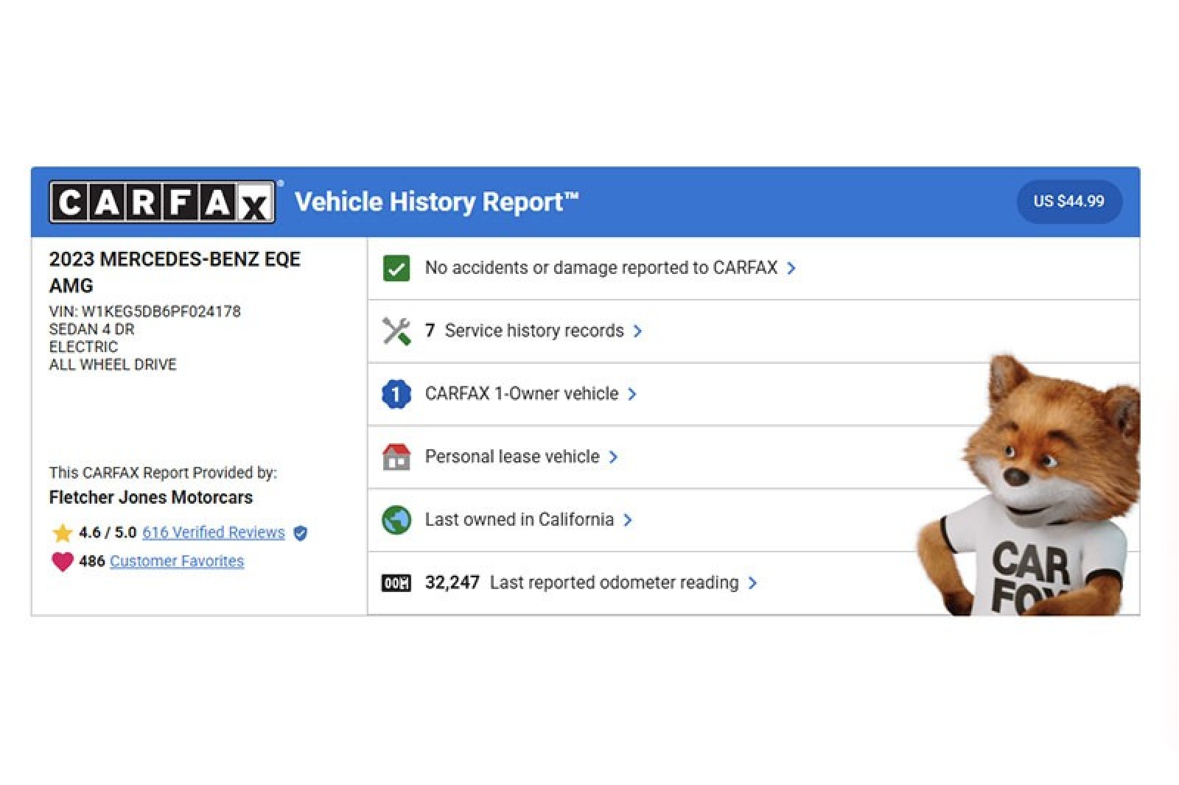1179x785 pixels.
Task: Click the green no-accidents checkmark icon
Action: [x=395, y=267]
